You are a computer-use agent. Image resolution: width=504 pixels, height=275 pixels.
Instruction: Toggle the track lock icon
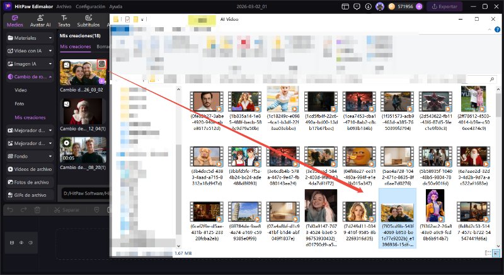tap(11, 242)
